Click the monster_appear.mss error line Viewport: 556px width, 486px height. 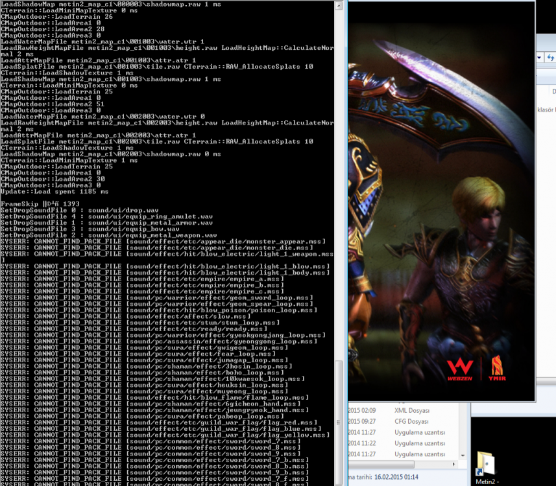tap(163, 242)
